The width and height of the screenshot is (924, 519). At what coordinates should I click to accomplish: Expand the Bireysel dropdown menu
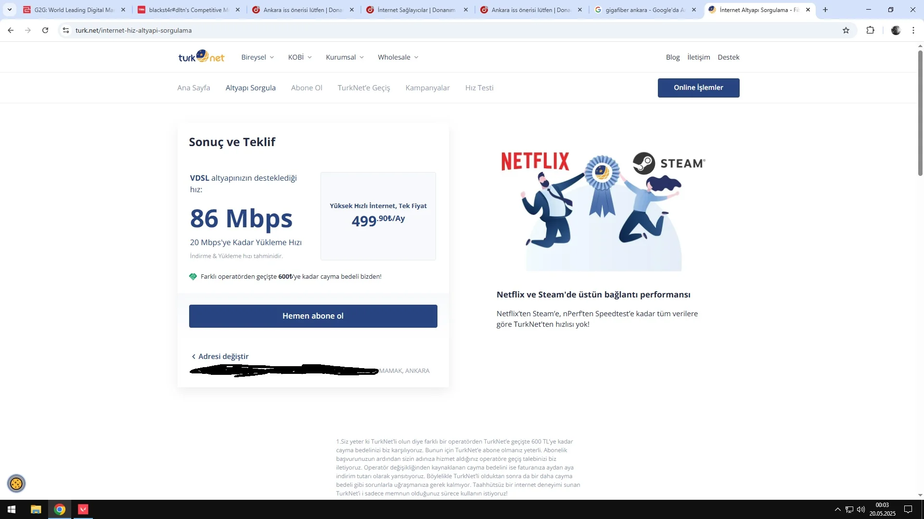click(257, 57)
